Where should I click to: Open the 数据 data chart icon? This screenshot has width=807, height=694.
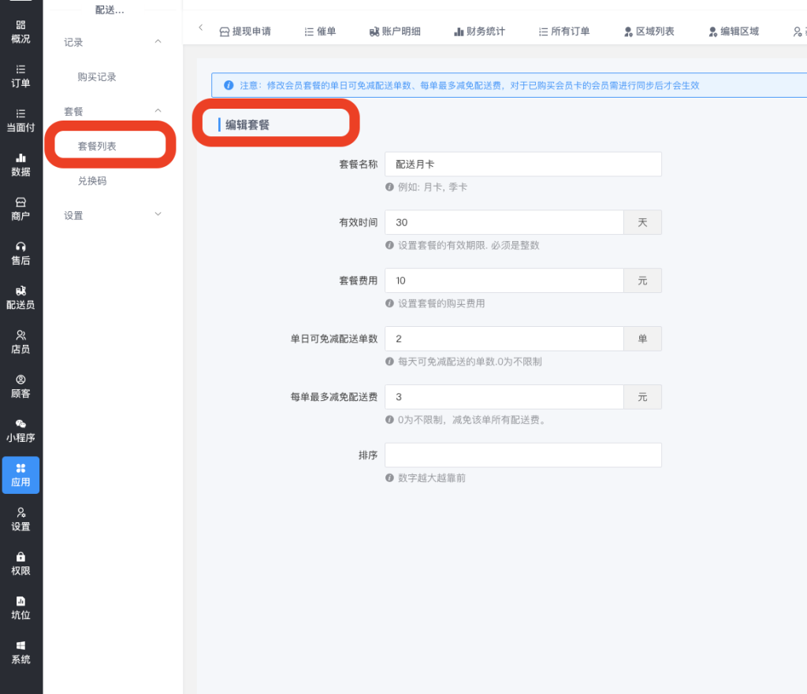tap(20, 158)
